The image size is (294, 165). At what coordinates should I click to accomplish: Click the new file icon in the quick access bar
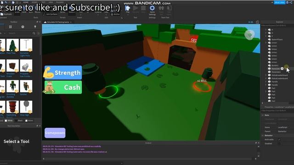click(x=2, y=2)
